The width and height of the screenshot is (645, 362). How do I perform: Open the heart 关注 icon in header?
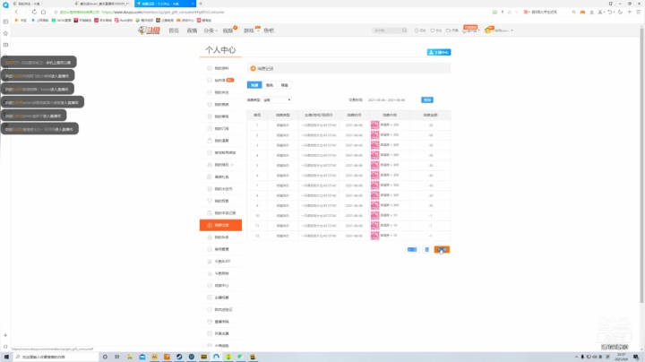[x=433, y=30]
